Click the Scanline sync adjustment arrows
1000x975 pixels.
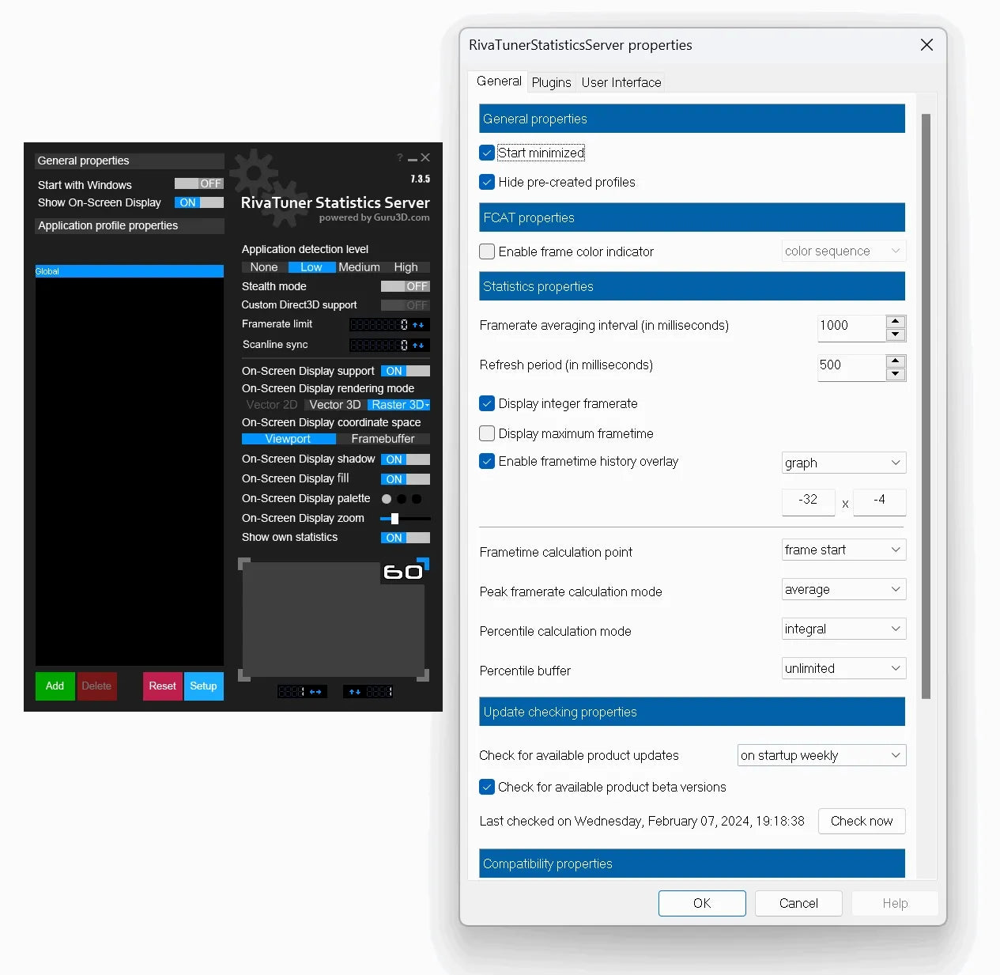(417, 345)
